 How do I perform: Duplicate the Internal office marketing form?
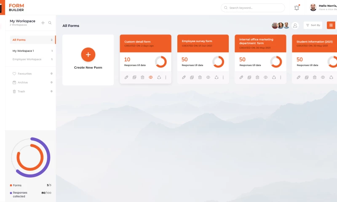249,77
